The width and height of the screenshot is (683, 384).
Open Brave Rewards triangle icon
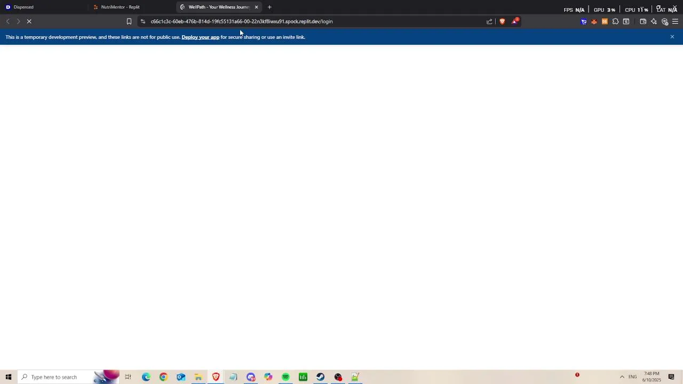point(515,21)
